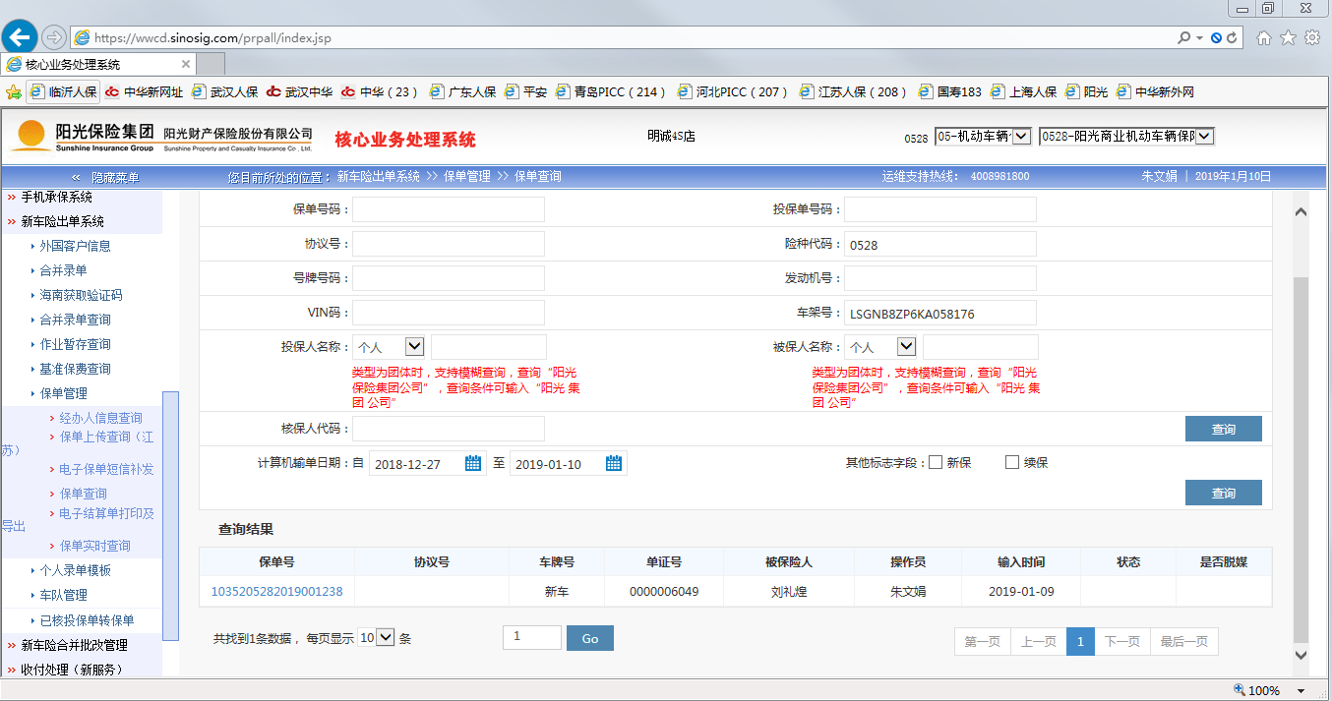Open the 被保人名称 type dropdown
Screen dimensions: 1332x701
point(906,346)
